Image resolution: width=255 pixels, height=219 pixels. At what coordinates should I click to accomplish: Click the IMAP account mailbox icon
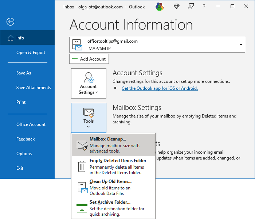coord(77,45)
